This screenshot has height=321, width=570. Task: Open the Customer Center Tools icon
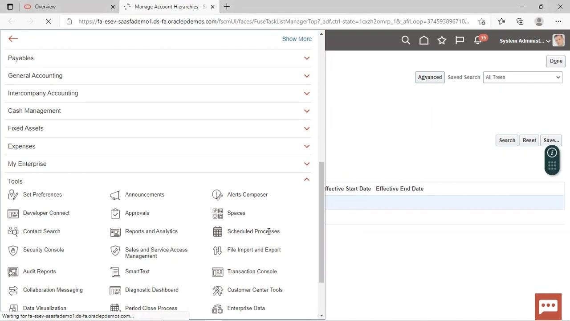pos(217,290)
